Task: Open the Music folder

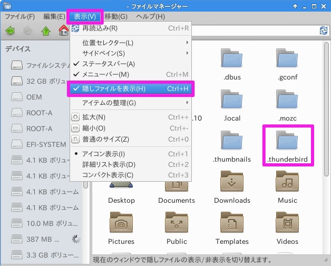Action: (287, 188)
